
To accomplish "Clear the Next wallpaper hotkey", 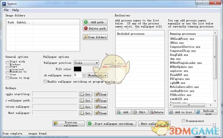I will (101, 113).
